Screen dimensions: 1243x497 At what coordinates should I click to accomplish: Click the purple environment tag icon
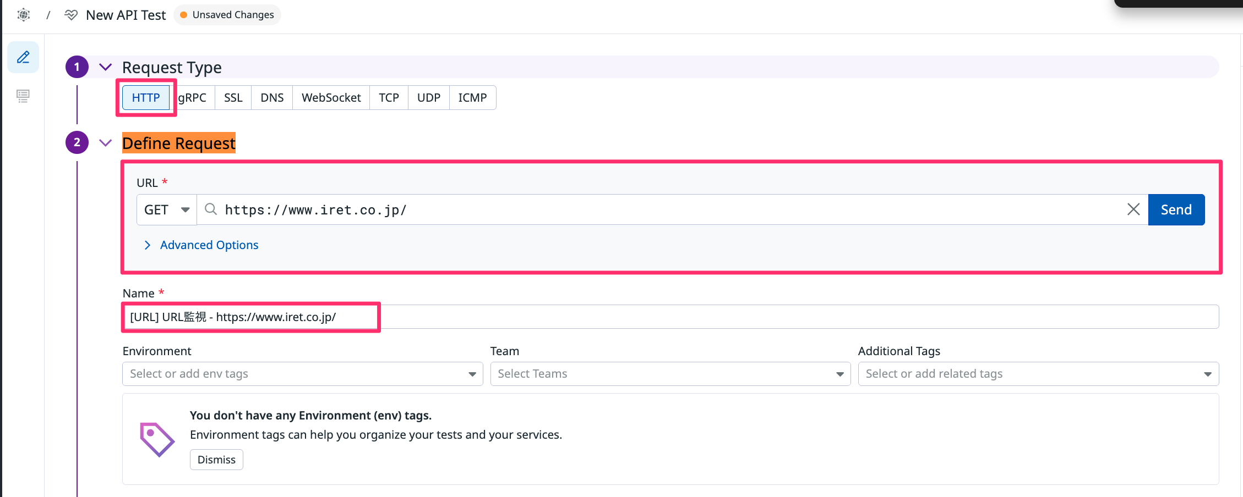pos(157,439)
